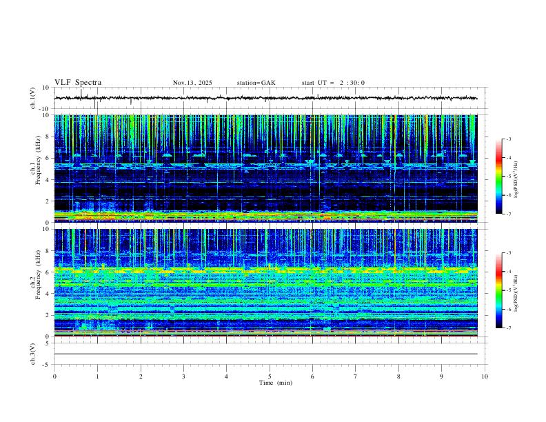Click the 'station=GAK' label
Viewport: 546px width, 422px height.
(256, 83)
